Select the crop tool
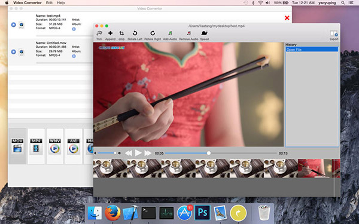The height and width of the screenshot is (224, 359). 121,33
